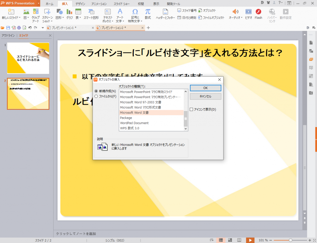Select WordPad Document in object type list

point(134,123)
